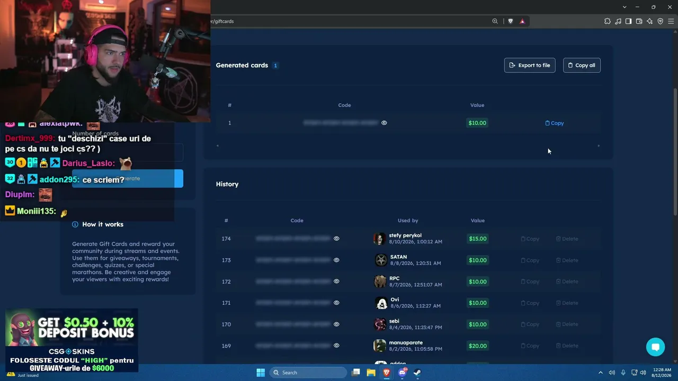Toggle the browser sidebar panel
The width and height of the screenshot is (678, 381).
(629, 21)
